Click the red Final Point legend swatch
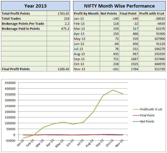This screenshot has width=167, height=153. pos(136,115)
